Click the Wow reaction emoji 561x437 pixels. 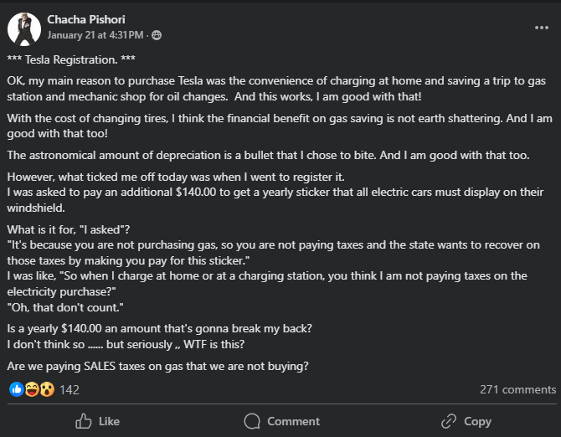[x=46, y=389]
